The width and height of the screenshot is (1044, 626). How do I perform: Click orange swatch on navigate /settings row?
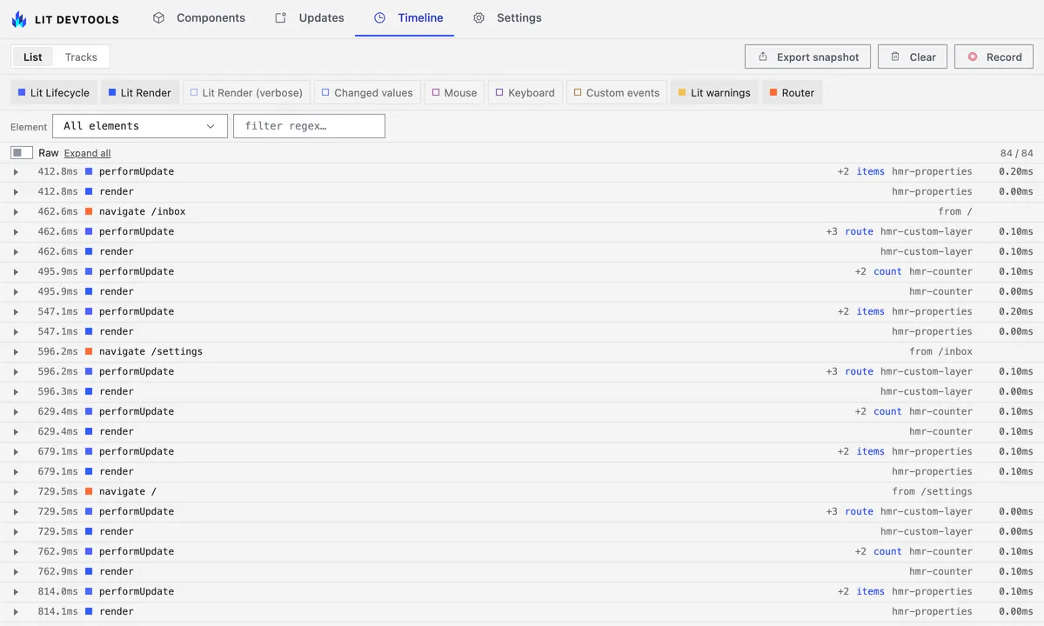89,351
